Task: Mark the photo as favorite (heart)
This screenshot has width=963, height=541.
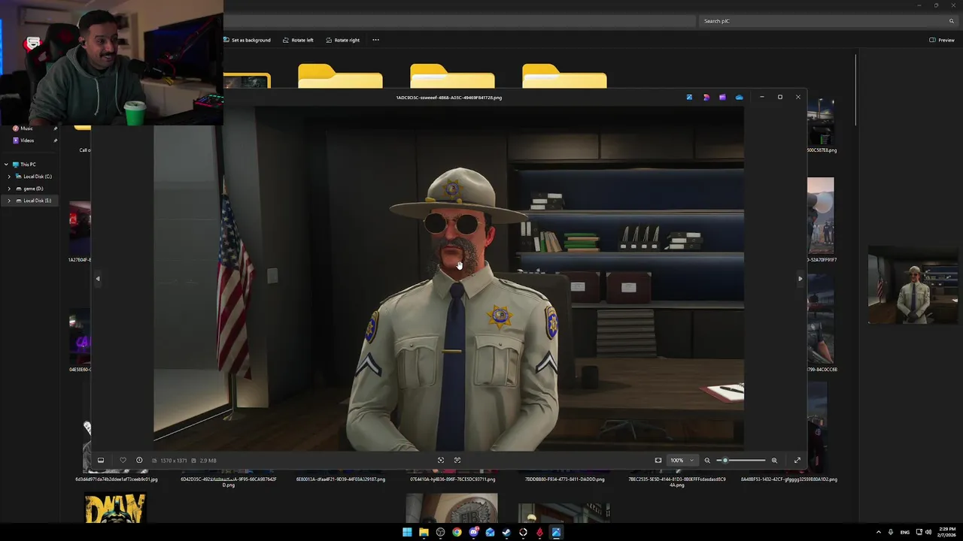Action: pyautogui.click(x=123, y=461)
